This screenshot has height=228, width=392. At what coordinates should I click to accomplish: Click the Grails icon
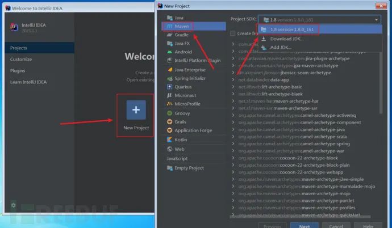(170, 122)
